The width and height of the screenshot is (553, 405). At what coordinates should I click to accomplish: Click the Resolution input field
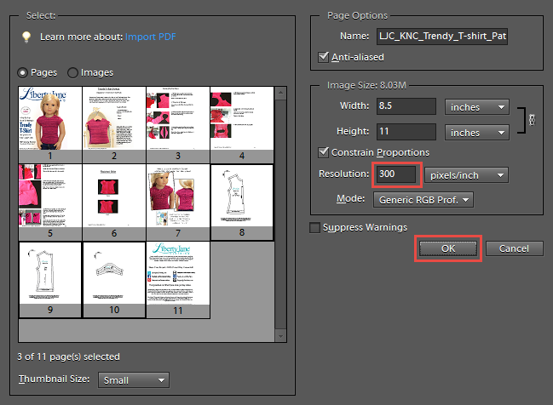click(397, 175)
